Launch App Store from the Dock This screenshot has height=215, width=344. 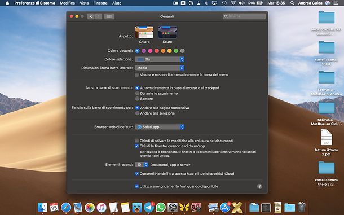pos(225,207)
